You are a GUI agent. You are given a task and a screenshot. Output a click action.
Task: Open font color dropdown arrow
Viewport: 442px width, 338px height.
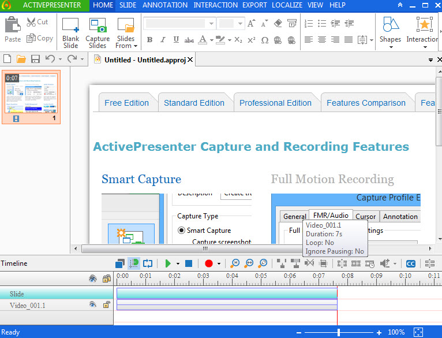pos(212,40)
